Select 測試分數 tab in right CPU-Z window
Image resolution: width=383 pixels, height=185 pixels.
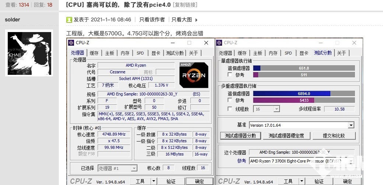323,53
